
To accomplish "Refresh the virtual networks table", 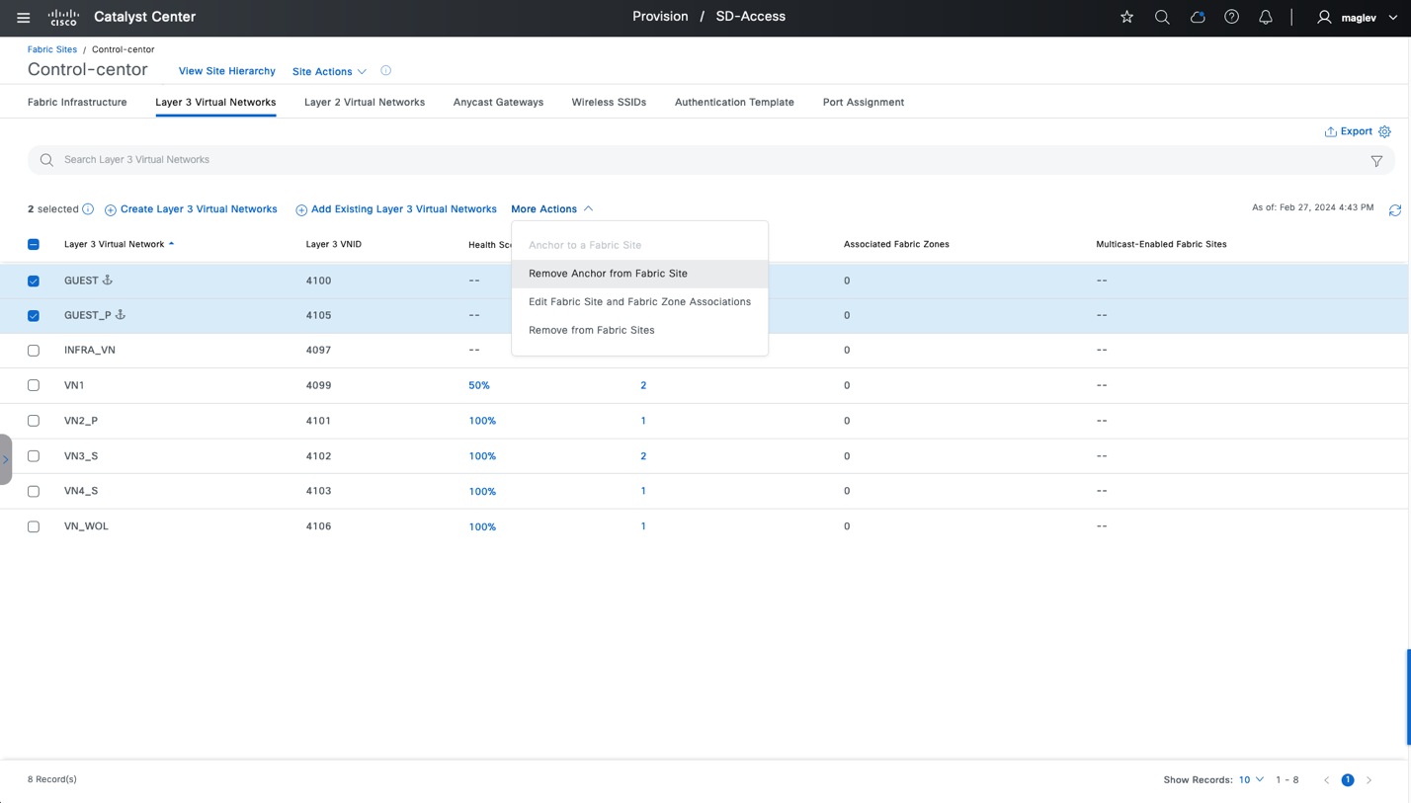I will point(1394,210).
